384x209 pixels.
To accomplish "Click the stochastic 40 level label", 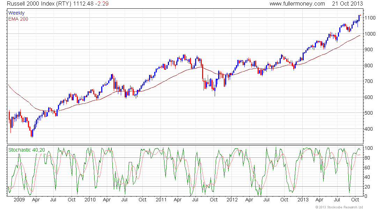I will (x=367, y=177).
